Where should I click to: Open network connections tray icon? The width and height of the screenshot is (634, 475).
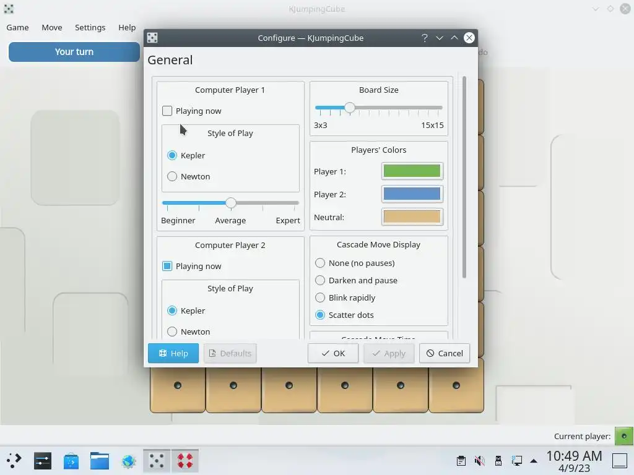[x=517, y=461]
